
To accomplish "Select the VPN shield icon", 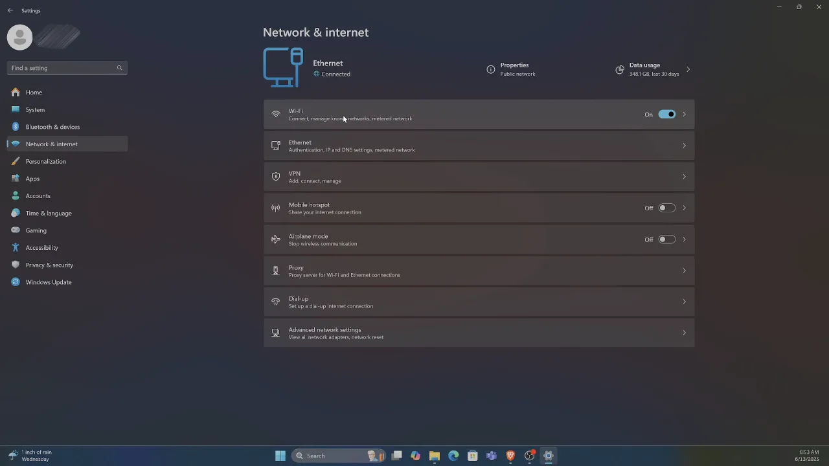I will 275,177.
